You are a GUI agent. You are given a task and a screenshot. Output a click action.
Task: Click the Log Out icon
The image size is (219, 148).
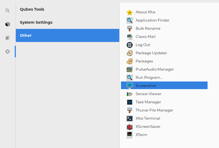[x=130, y=45]
